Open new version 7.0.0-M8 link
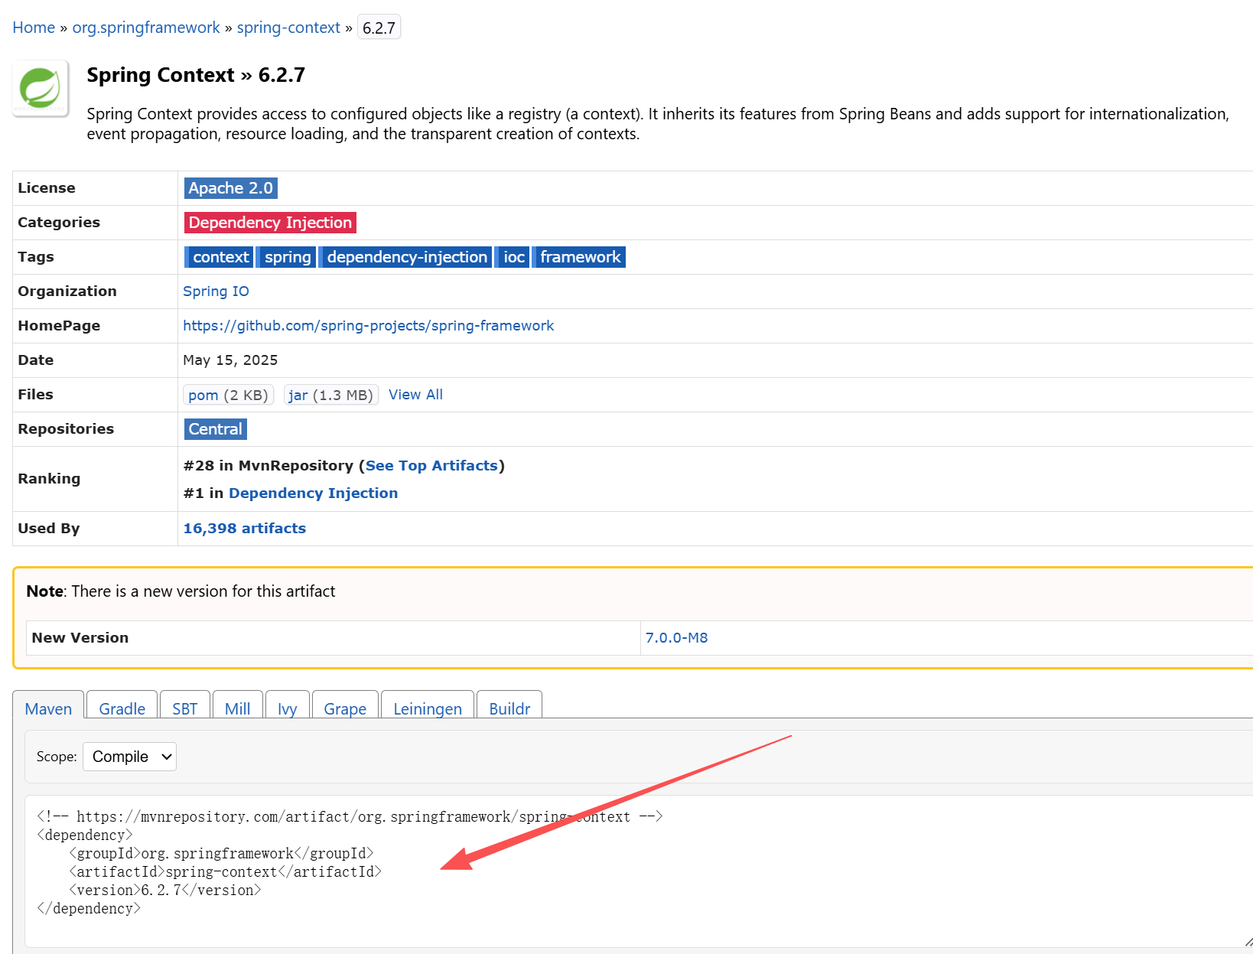This screenshot has height=954, width=1253. coord(676,638)
